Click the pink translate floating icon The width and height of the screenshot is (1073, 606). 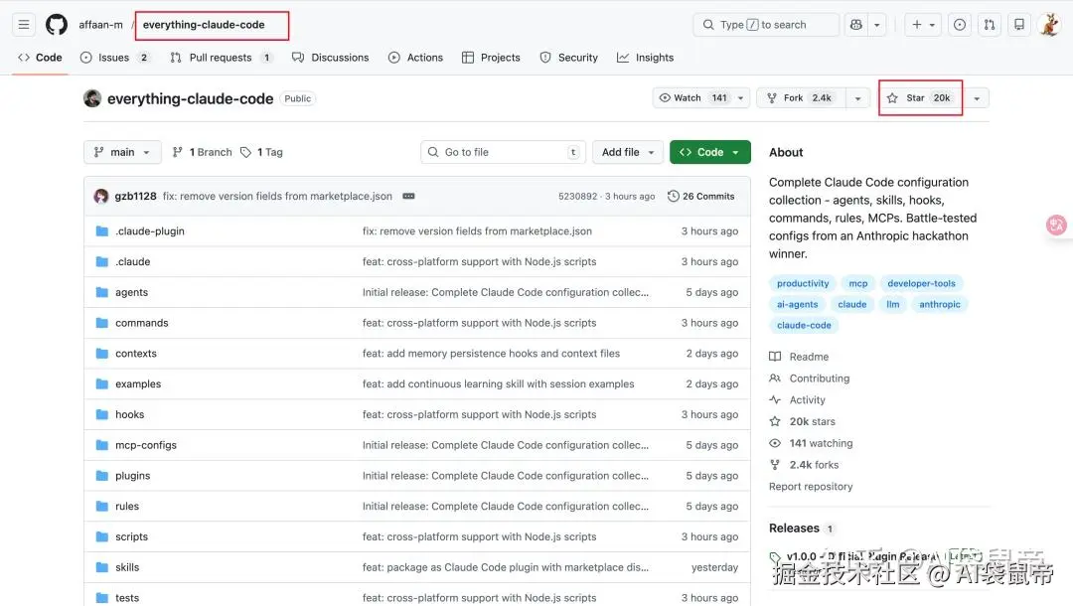[1056, 226]
